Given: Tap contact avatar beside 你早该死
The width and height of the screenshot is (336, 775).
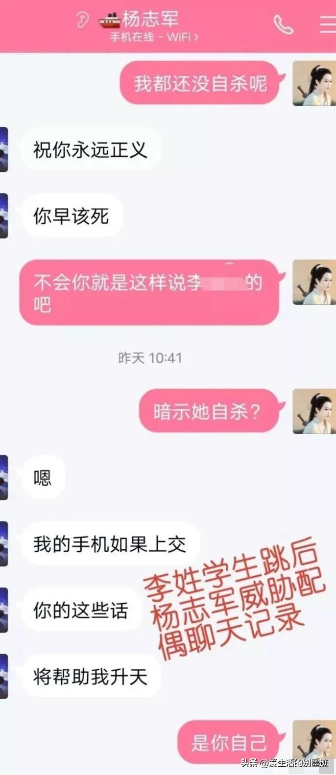Looking at the screenshot, I should click(4, 216).
